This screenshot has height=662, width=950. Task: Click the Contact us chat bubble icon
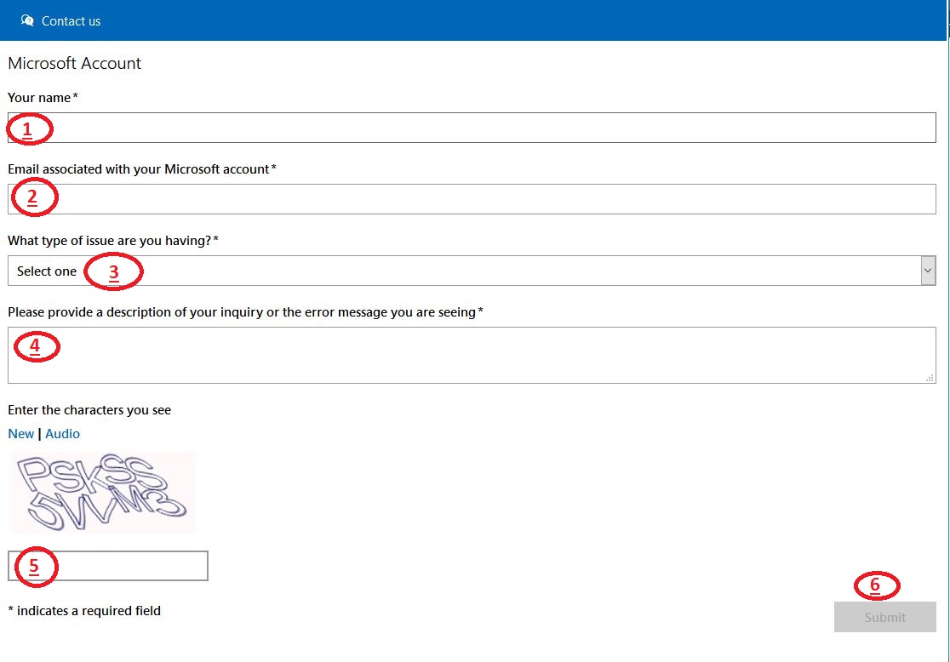click(x=27, y=20)
